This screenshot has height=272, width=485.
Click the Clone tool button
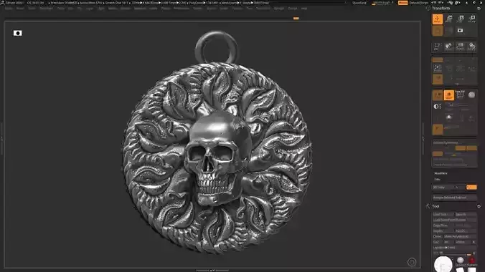point(438,236)
